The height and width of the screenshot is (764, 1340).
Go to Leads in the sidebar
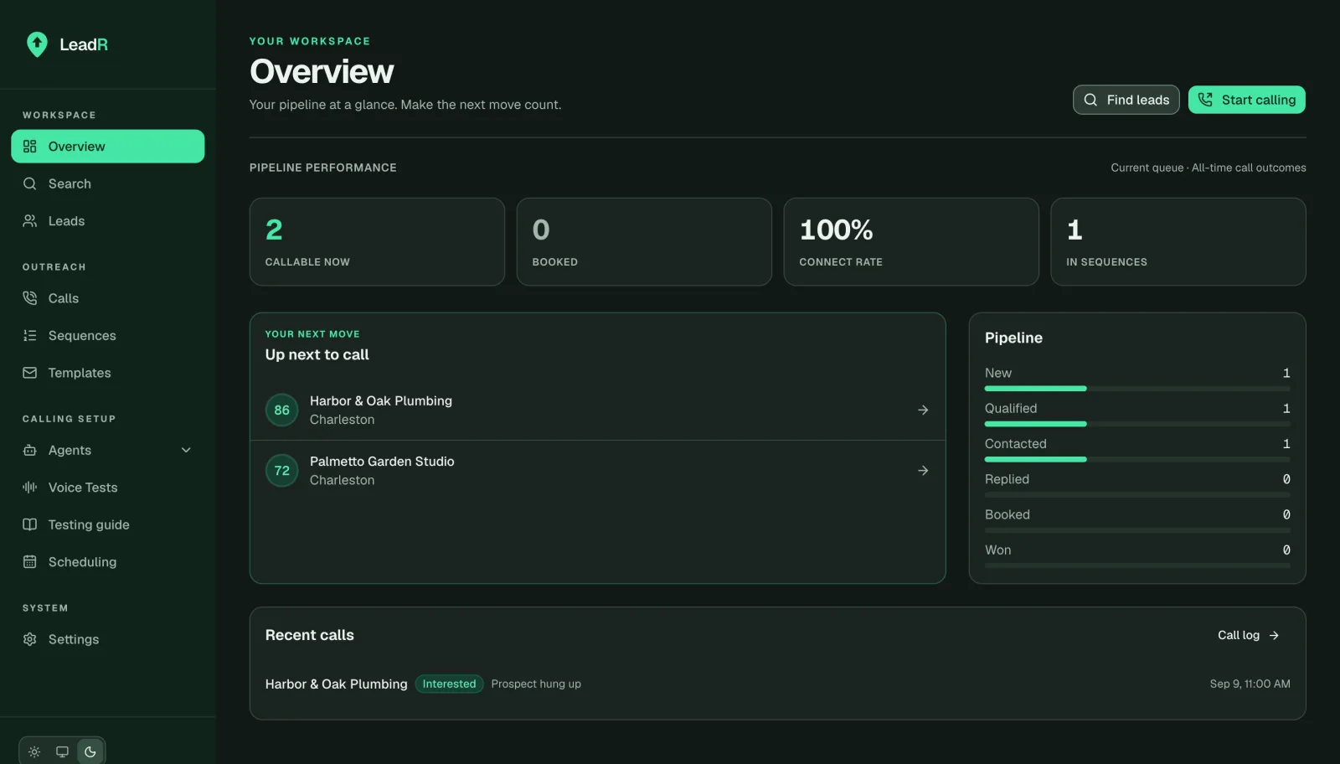(x=108, y=221)
